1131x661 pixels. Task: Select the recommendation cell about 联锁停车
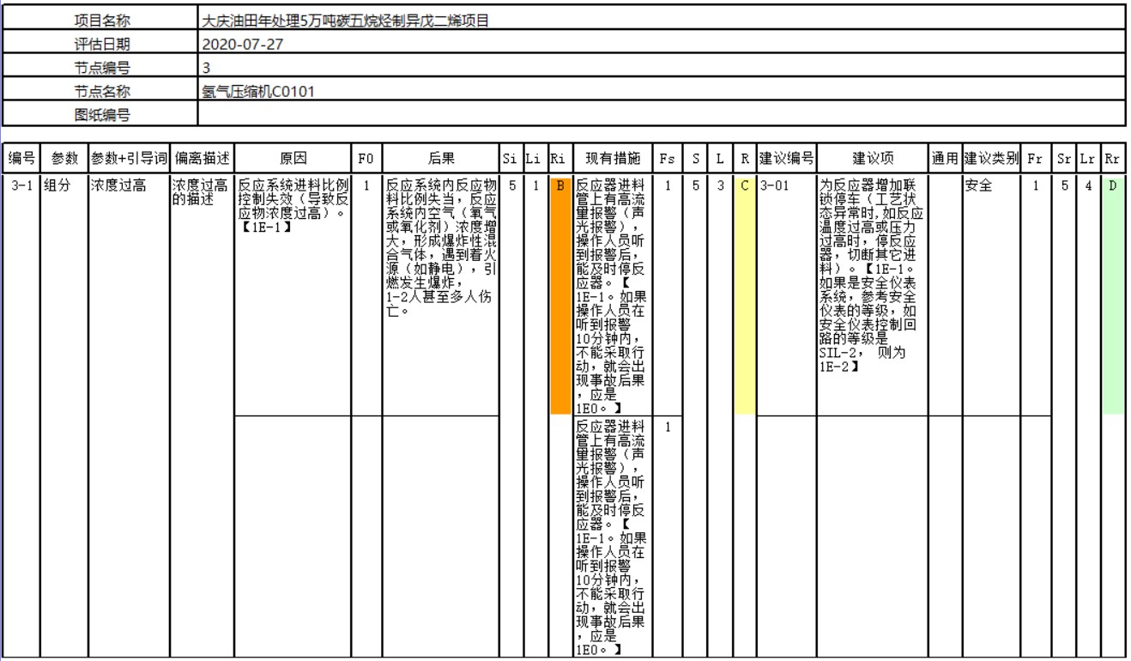pos(872,295)
